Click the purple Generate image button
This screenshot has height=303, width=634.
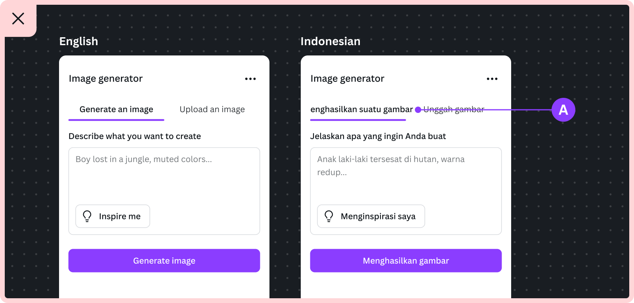point(164,261)
